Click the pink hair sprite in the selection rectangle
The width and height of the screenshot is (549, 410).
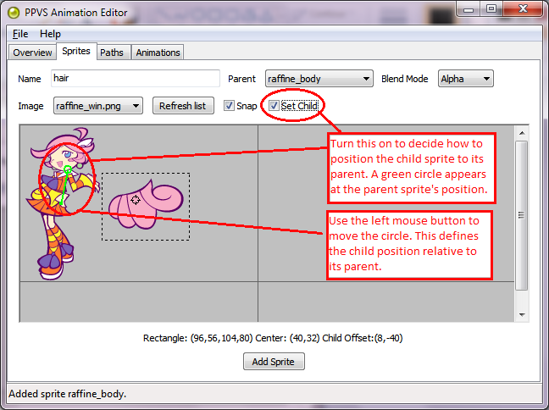click(146, 204)
